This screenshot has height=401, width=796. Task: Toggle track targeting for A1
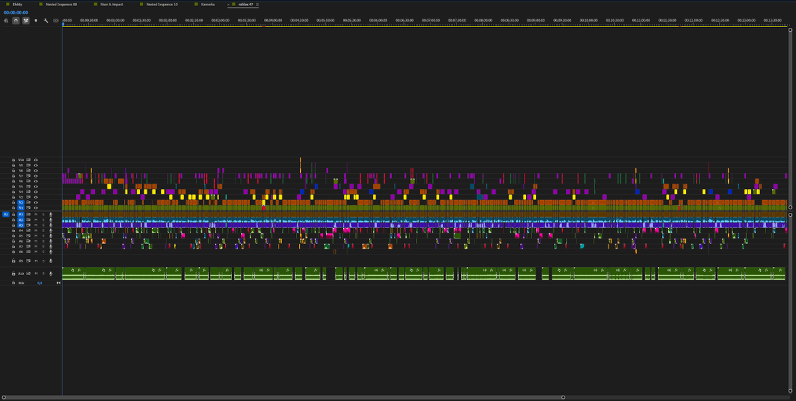(21, 214)
